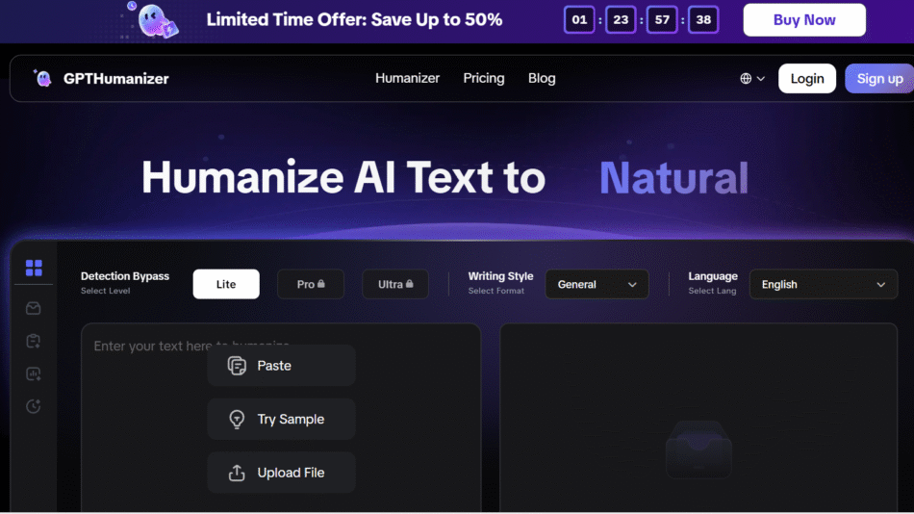Viewport: 914px width, 514px height.
Task: Click the Sign up button
Action: point(878,79)
